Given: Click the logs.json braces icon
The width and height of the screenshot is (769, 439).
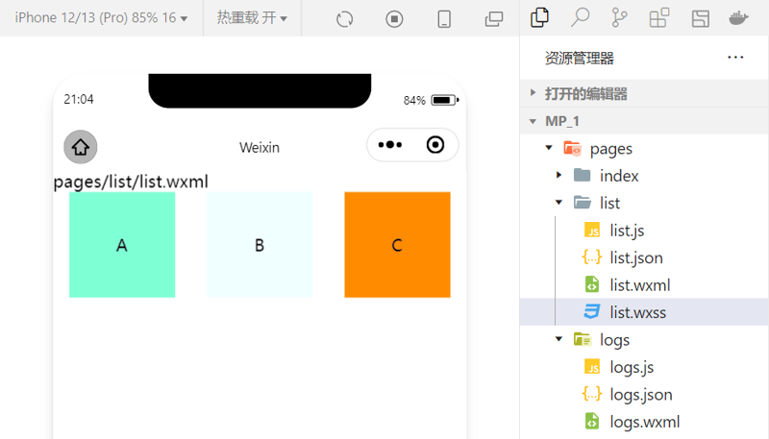Looking at the screenshot, I should [x=592, y=394].
